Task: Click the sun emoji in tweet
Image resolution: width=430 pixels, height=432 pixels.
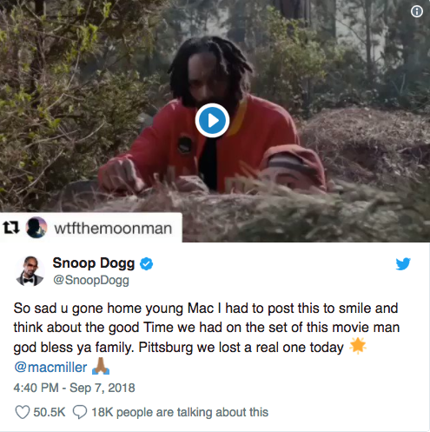Action: click(x=358, y=346)
